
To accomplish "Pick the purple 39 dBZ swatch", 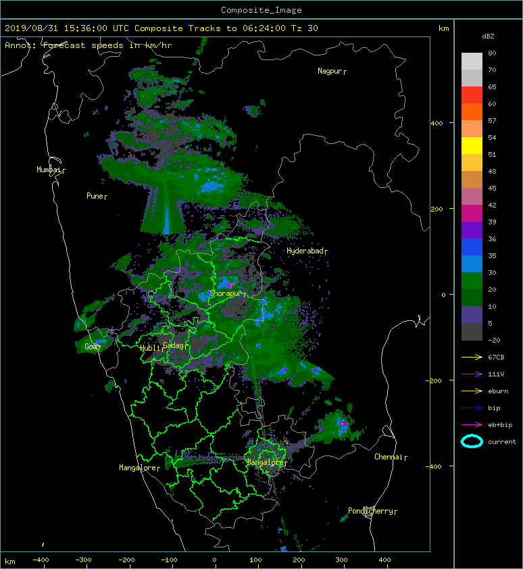I will coord(472,230).
